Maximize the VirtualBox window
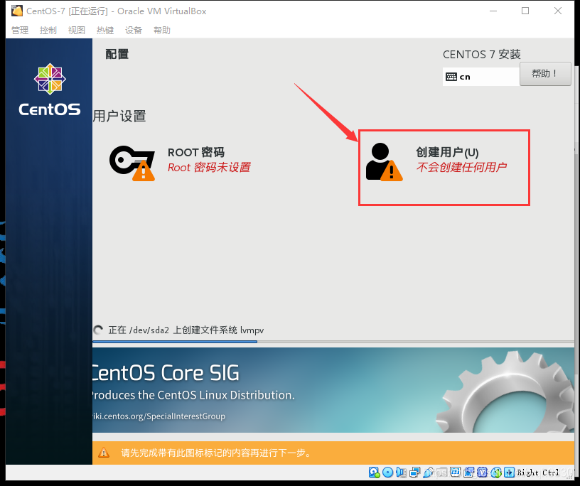Viewport: 580px width, 486px height. click(x=525, y=11)
